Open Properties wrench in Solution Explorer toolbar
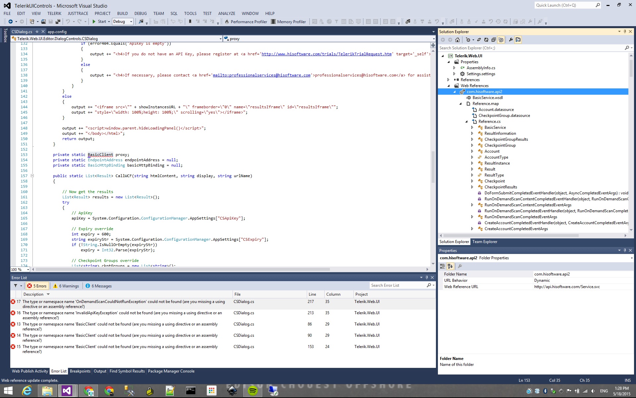Image resolution: width=636 pixels, height=398 pixels. tap(511, 40)
